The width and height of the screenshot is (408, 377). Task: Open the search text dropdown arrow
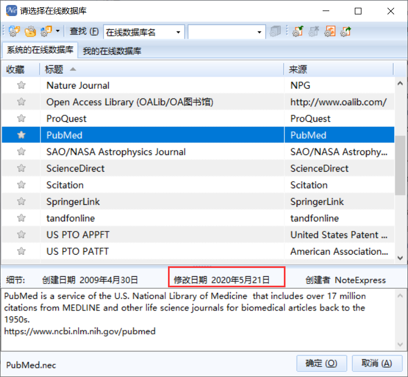pos(259,32)
